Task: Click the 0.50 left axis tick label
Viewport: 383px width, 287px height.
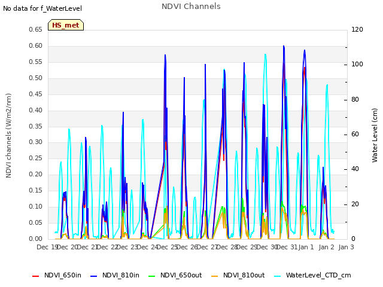Action: click(35, 78)
